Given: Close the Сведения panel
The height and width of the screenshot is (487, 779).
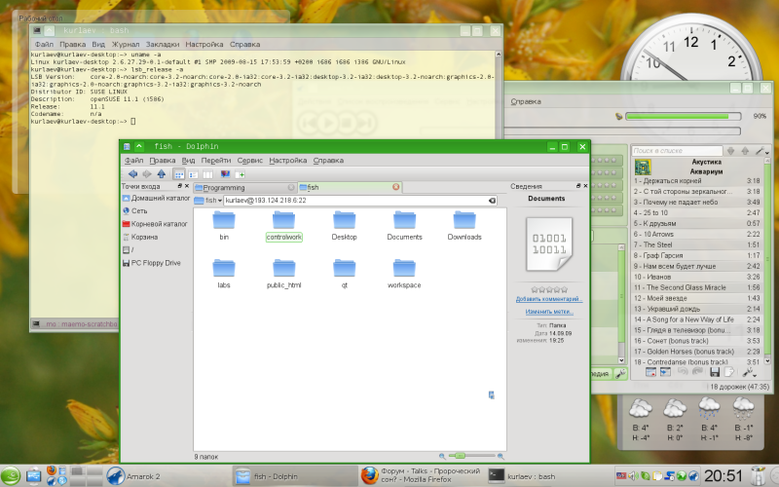Looking at the screenshot, I should [585, 186].
